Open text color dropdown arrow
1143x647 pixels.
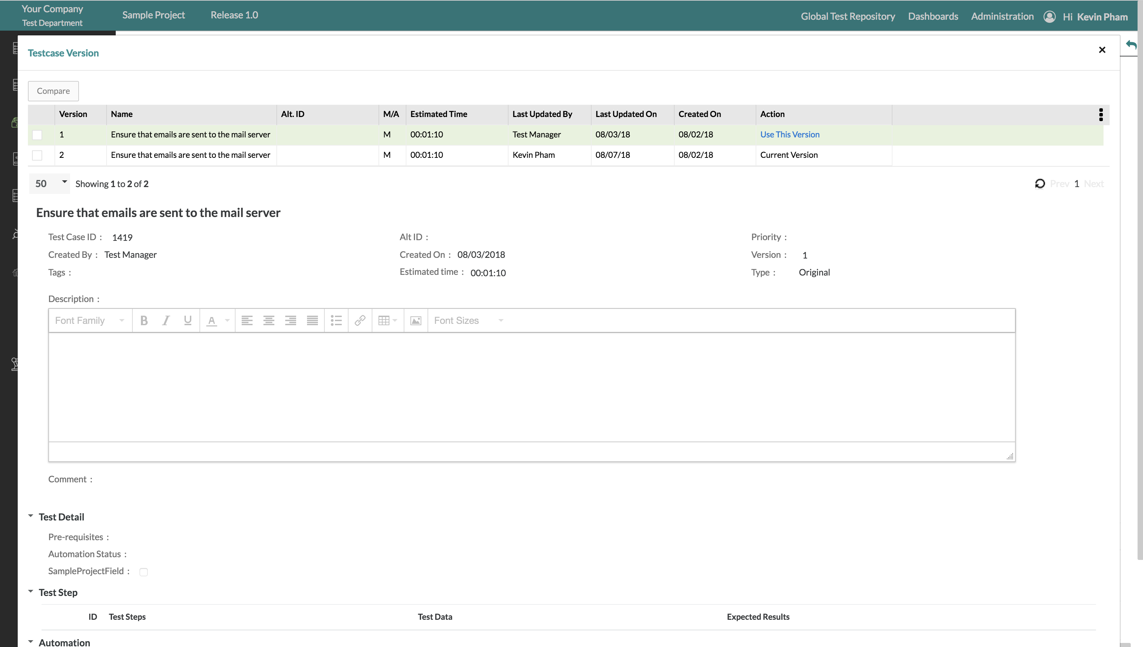[x=227, y=320]
